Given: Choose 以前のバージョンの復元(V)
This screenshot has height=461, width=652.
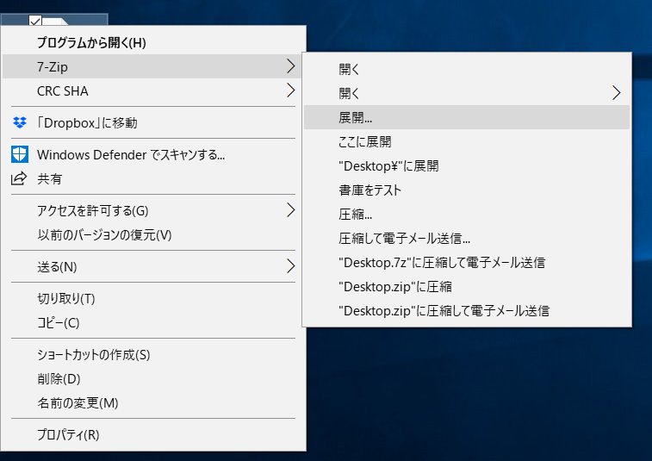Looking at the screenshot, I should click(154, 234).
